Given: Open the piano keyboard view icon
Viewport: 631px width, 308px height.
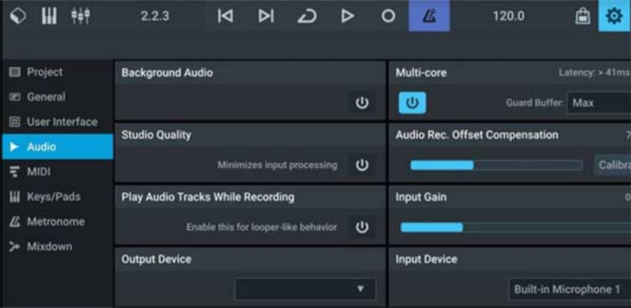Looking at the screenshot, I should click(49, 16).
